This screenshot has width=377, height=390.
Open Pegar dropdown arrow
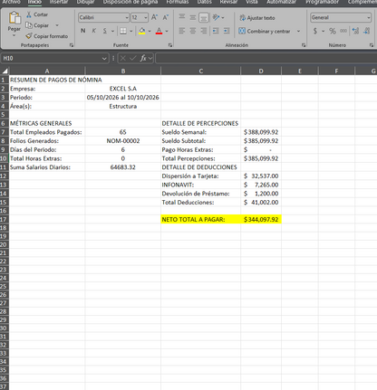[x=14, y=35]
